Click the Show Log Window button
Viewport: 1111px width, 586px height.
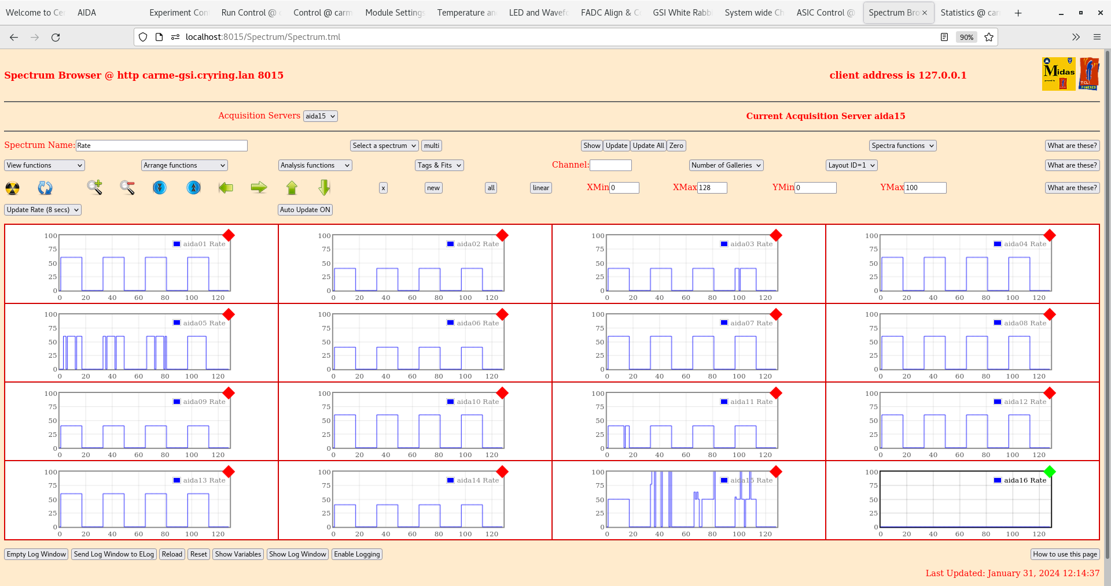pos(298,554)
